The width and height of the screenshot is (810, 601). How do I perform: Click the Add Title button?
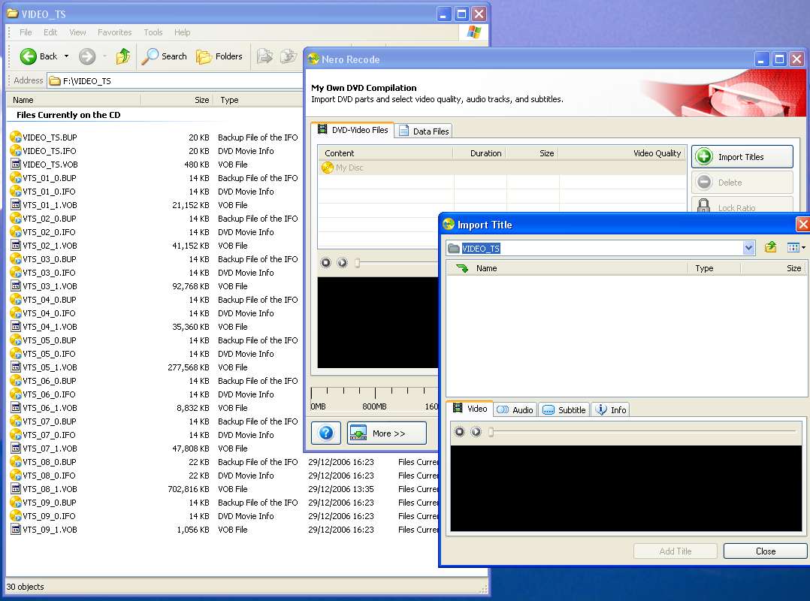[676, 551]
